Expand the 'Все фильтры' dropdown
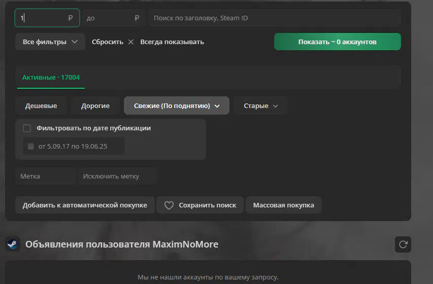The image size is (433, 284). pos(50,42)
